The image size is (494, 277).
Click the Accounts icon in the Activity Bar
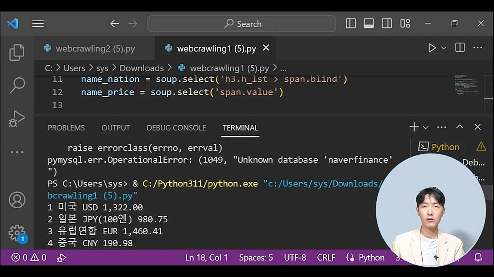pos(16,200)
